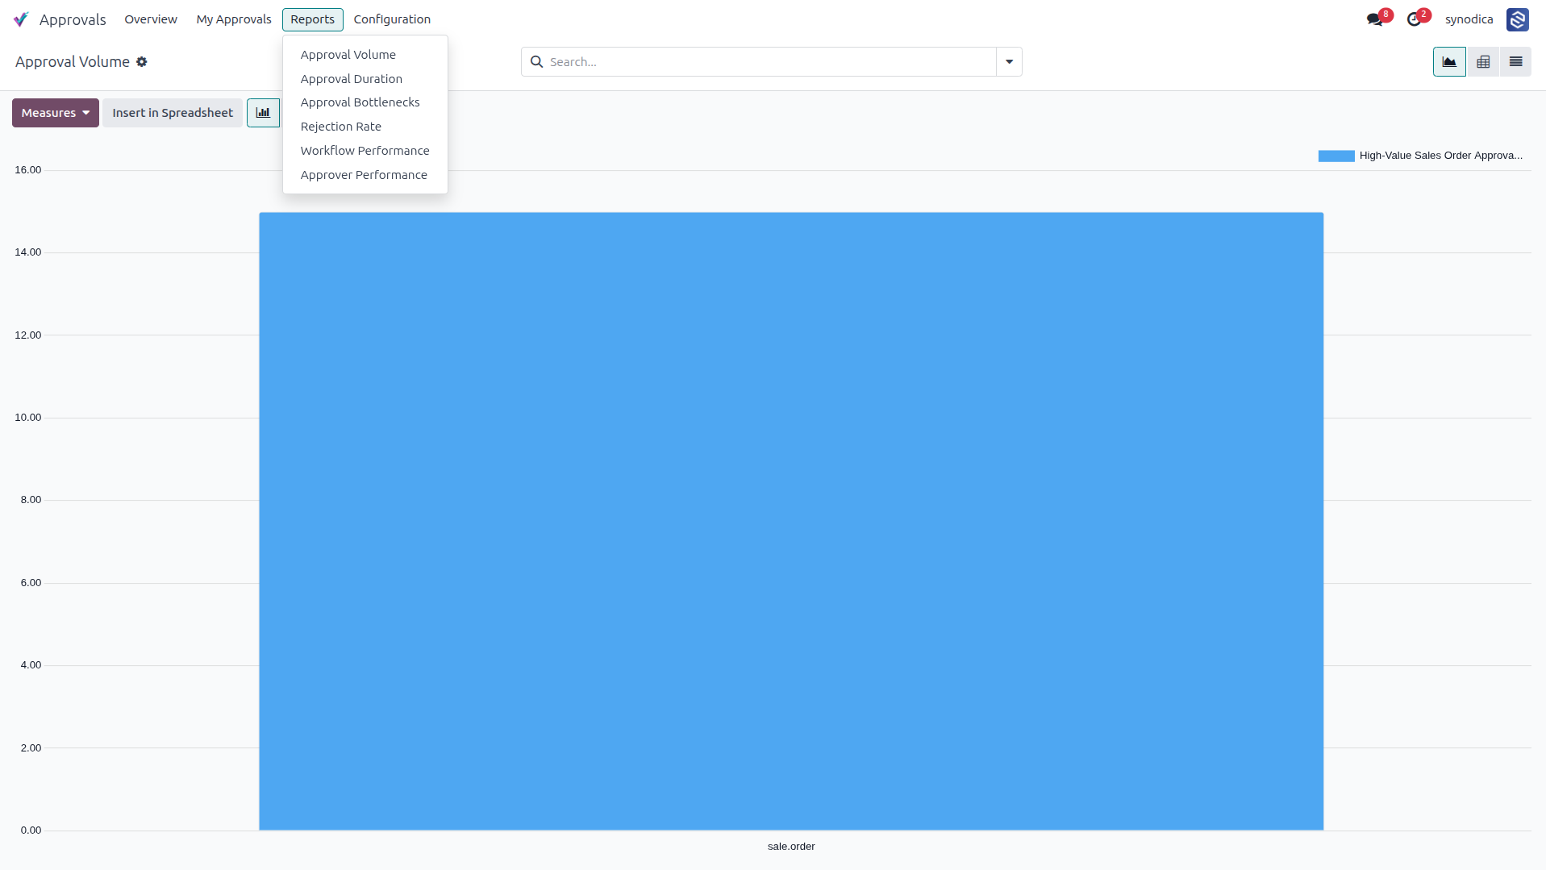Click the Approval Volume page title
Screen dimensions: 1546x870
73,62
